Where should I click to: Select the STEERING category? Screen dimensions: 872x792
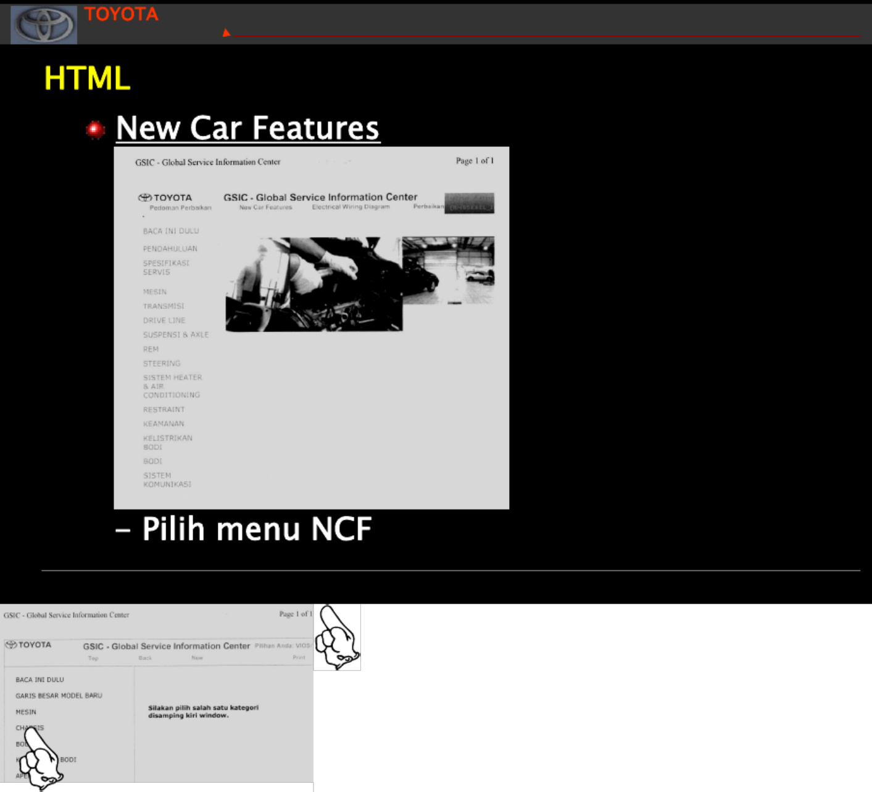click(162, 364)
